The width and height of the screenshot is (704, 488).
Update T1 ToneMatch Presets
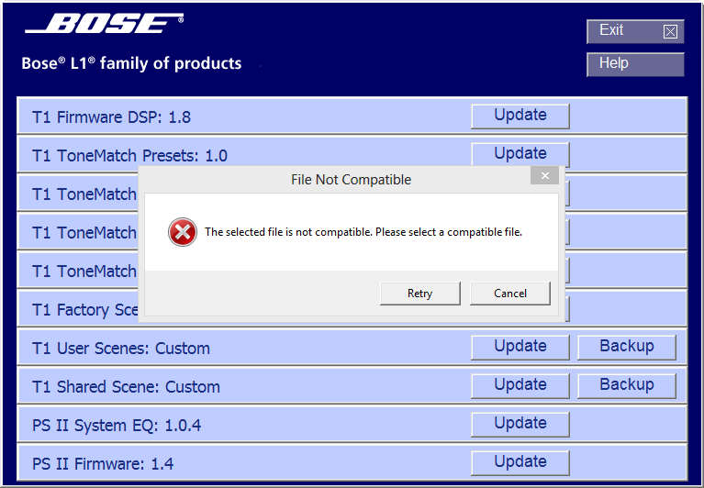click(520, 152)
